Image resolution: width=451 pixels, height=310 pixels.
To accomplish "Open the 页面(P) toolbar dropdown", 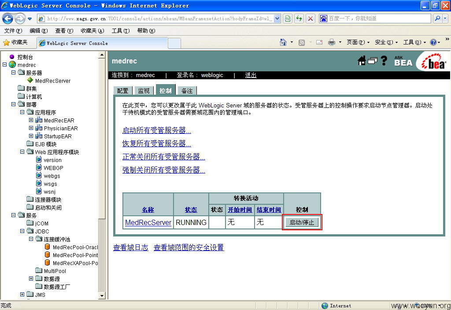I will (358, 42).
